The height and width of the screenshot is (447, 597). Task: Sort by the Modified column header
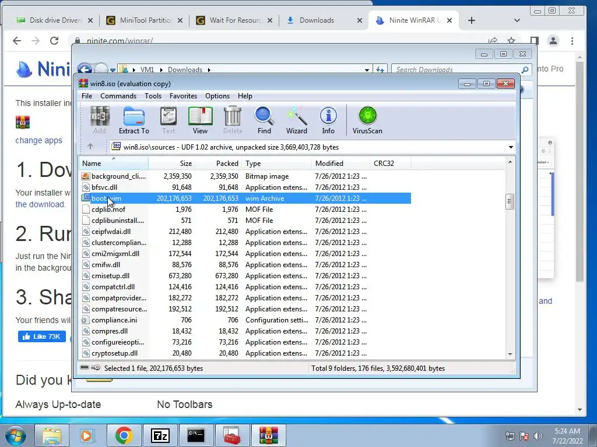(340, 164)
